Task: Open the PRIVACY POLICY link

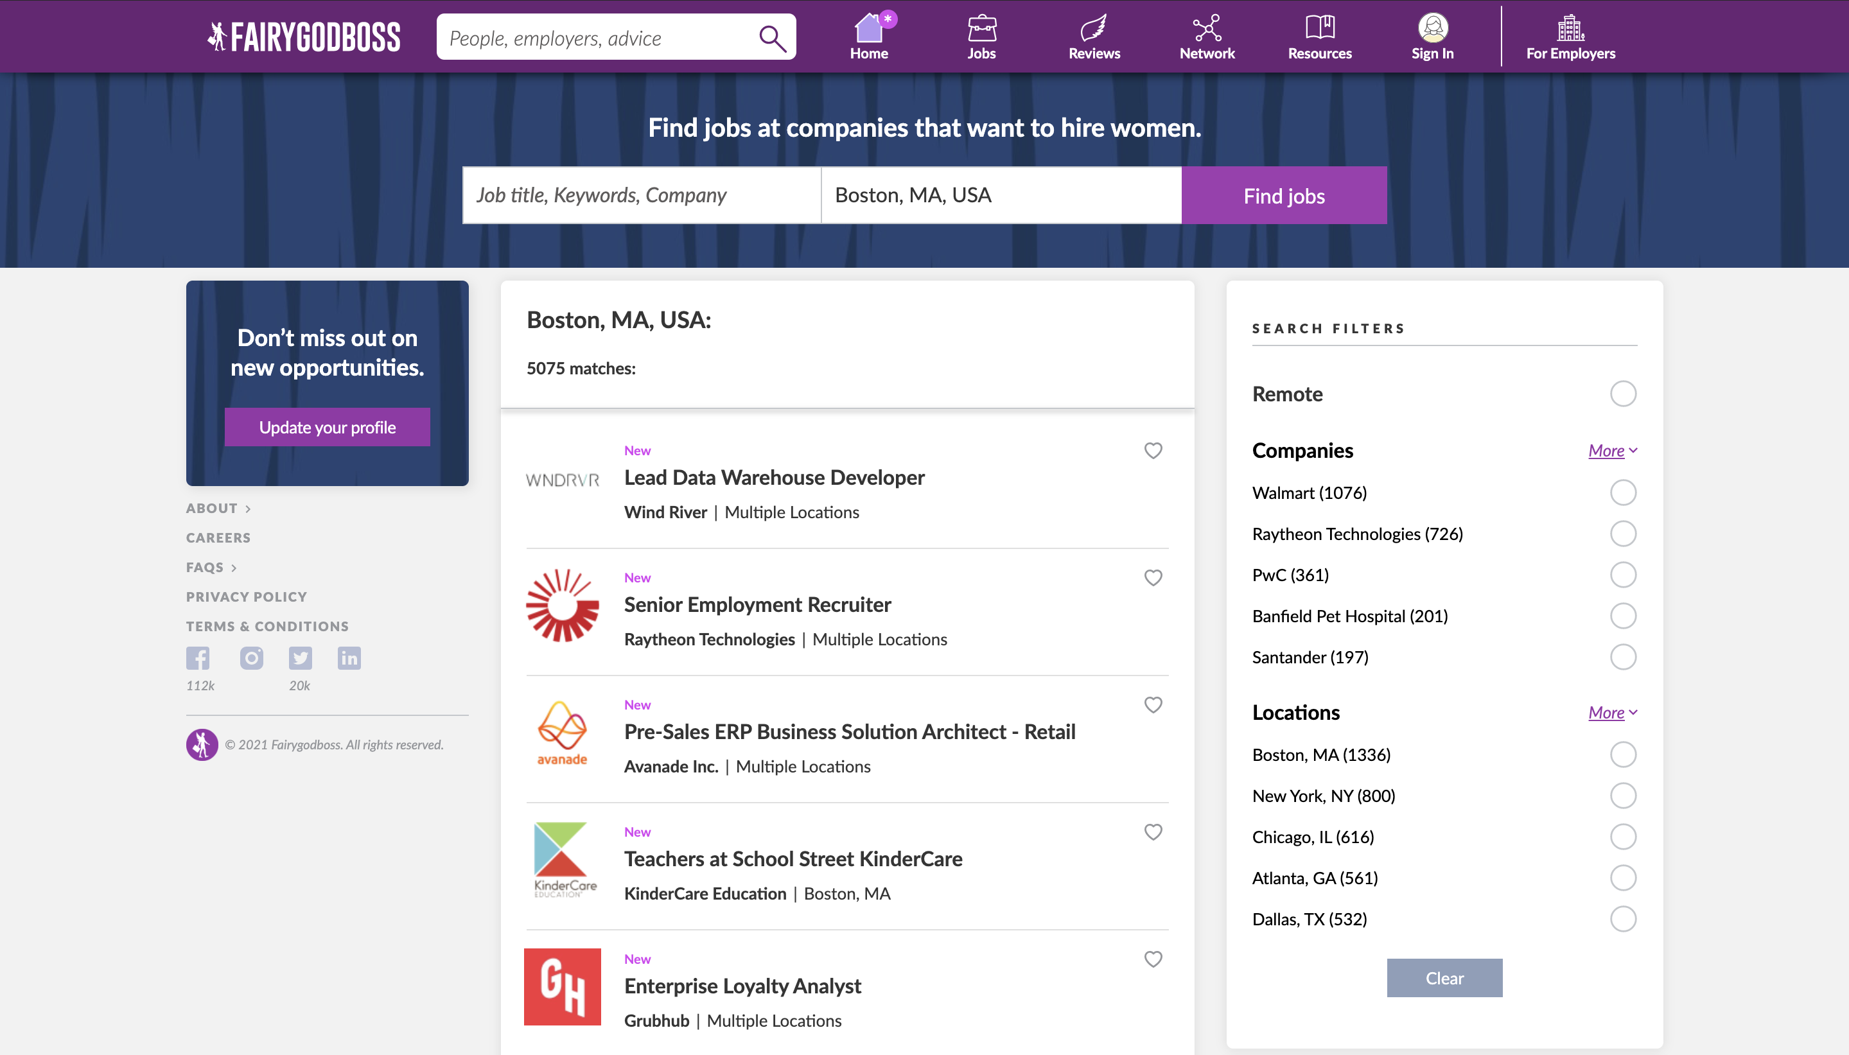Action: click(x=247, y=597)
